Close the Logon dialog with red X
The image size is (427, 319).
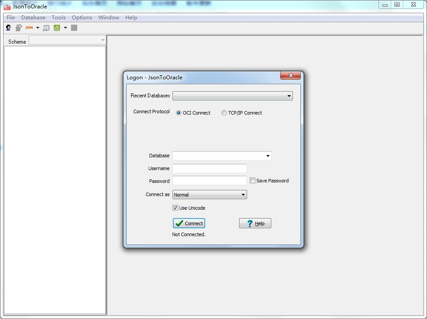coord(291,75)
